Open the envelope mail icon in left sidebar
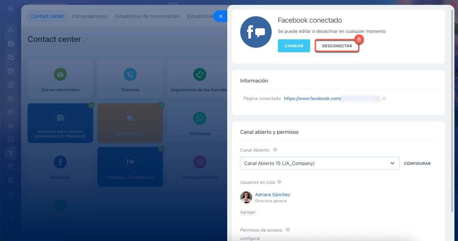 point(11,112)
